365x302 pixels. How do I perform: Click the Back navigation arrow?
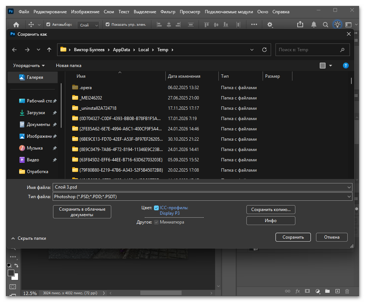click(x=14, y=50)
